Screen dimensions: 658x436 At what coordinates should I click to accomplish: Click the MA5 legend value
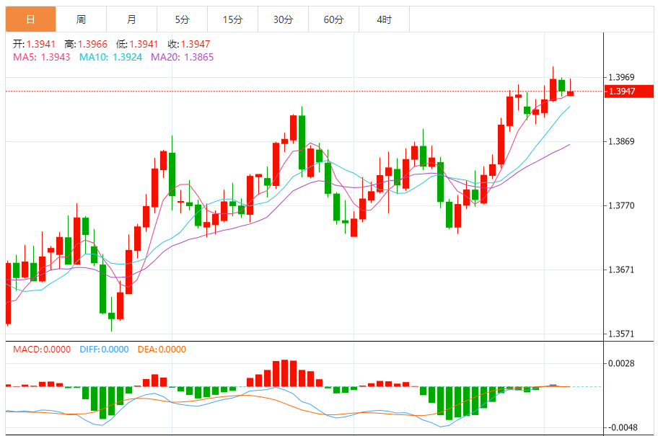(42, 57)
